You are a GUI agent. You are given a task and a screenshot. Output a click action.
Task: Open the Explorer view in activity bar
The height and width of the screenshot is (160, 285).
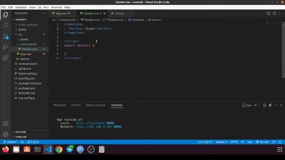pos(5,15)
